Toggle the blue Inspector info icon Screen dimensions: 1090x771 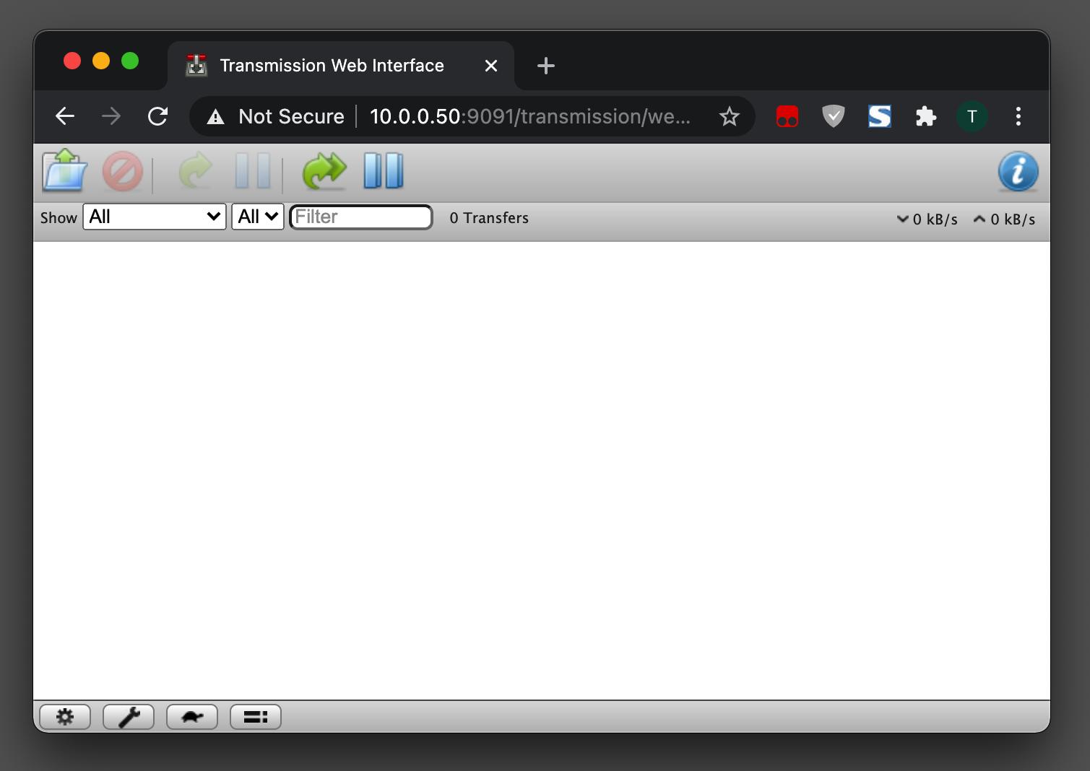coord(1018,171)
